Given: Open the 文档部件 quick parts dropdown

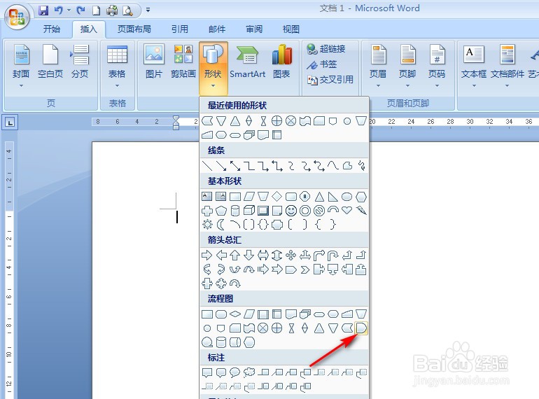Looking at the screenshot, I should pyautogui.click(x=507, y=66).
